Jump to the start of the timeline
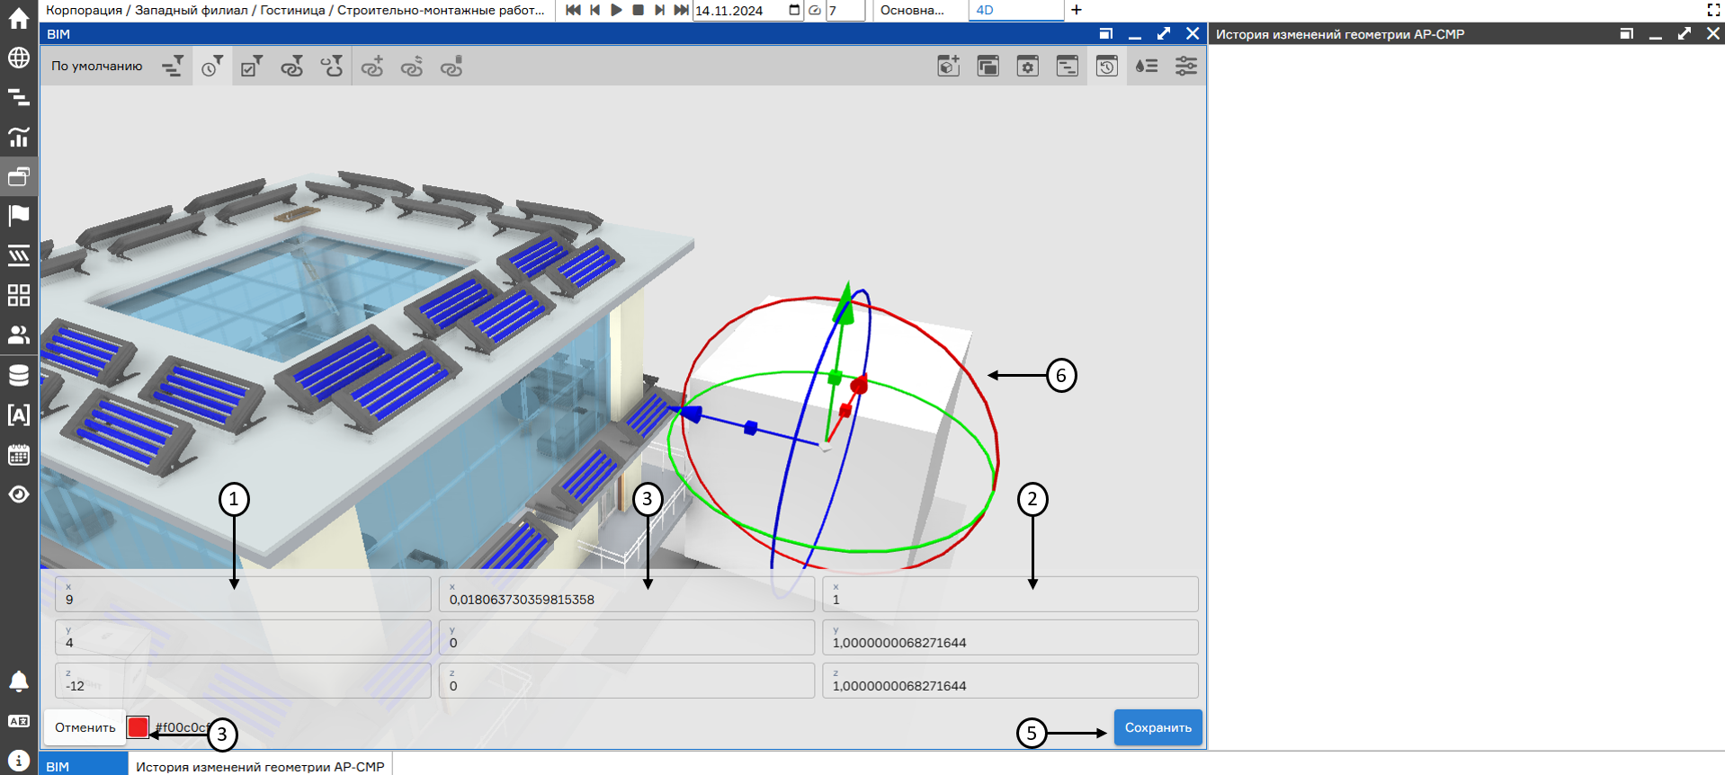This screenshot has width=1725, height=775. 573,10
